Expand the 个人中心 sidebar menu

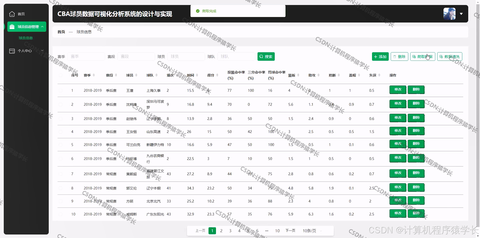coord(26,51)
